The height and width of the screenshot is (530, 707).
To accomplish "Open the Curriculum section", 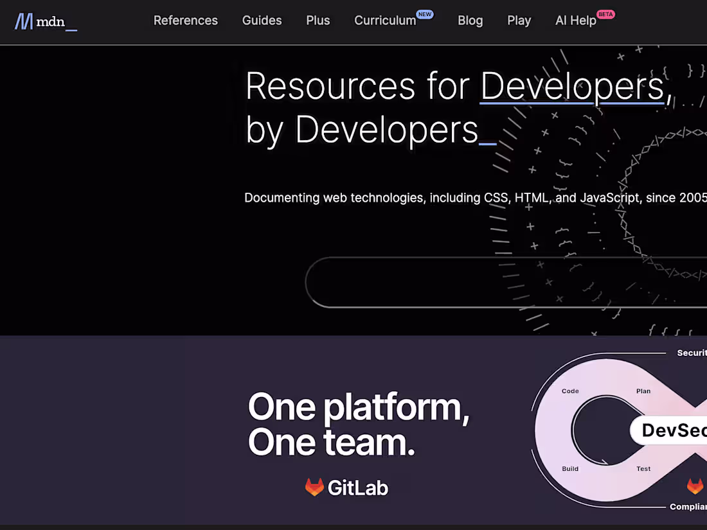I will point(384,21).
